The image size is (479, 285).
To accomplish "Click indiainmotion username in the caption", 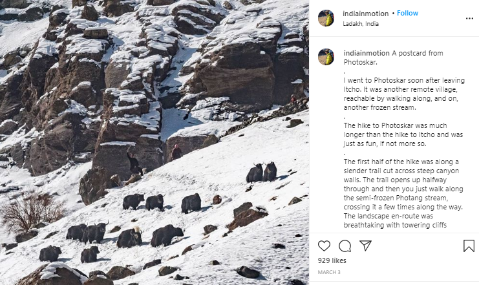I will (366, 53).
